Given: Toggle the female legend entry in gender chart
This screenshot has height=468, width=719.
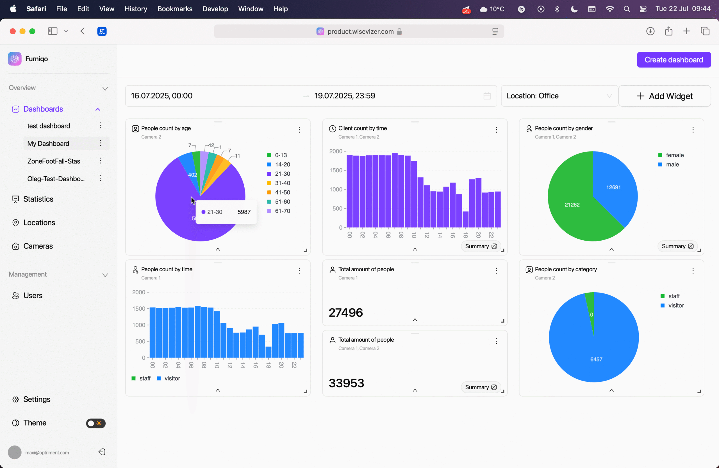Looking at the screenshot, I should tap(674, 155).
